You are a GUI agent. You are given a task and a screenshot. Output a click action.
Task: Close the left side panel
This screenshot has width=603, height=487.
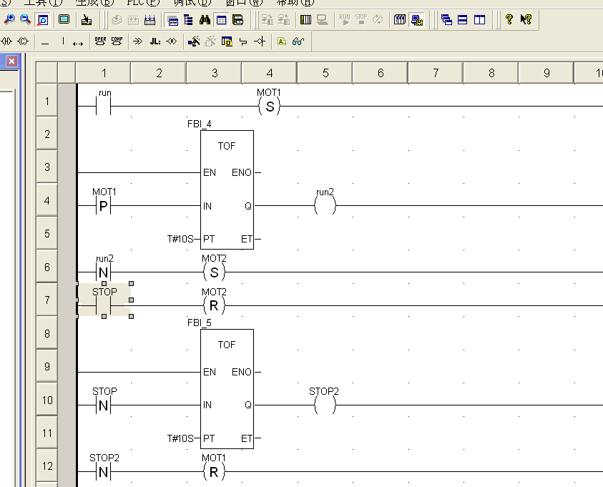point(11,62)
